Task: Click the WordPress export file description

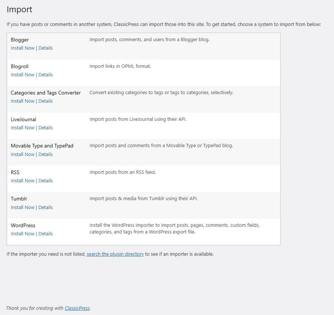Action: point(174,228)
